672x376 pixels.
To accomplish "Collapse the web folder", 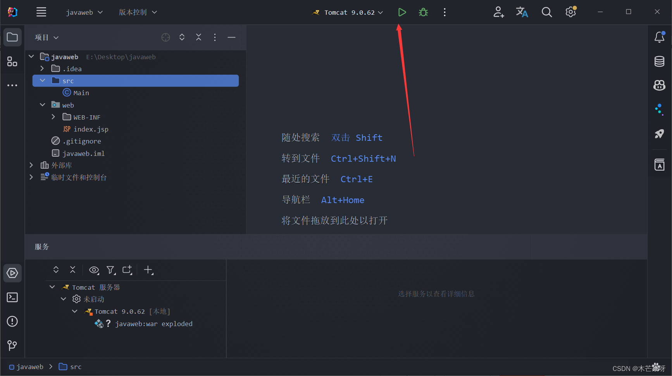I will (43, 105).
